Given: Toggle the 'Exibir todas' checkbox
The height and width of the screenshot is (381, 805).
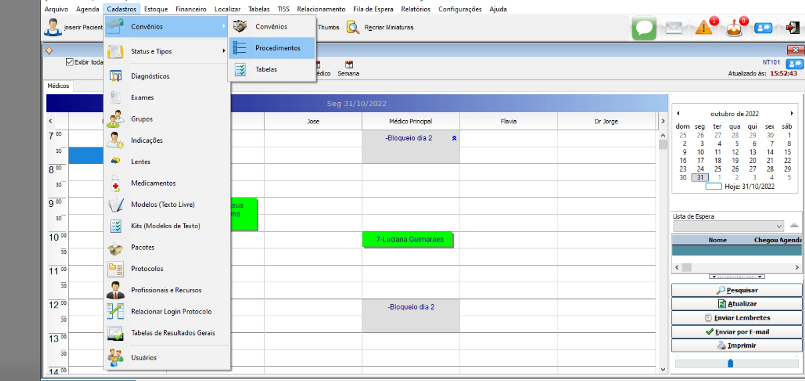Looking at the screenshot, I should coord(70,62).
